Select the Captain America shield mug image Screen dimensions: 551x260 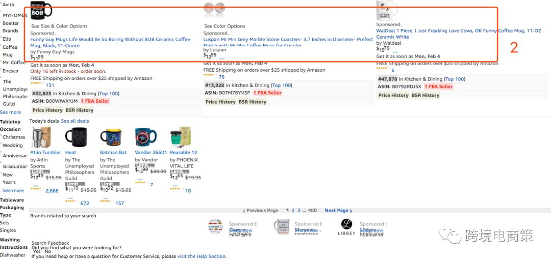[145, 137]
